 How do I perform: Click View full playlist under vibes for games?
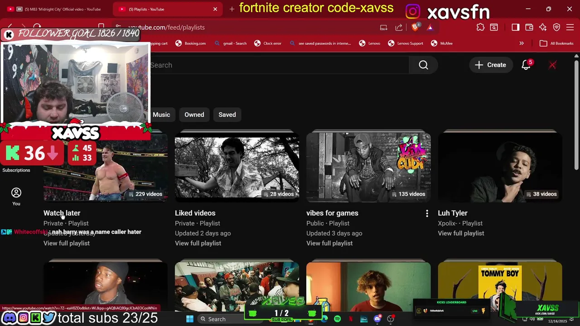329,243
